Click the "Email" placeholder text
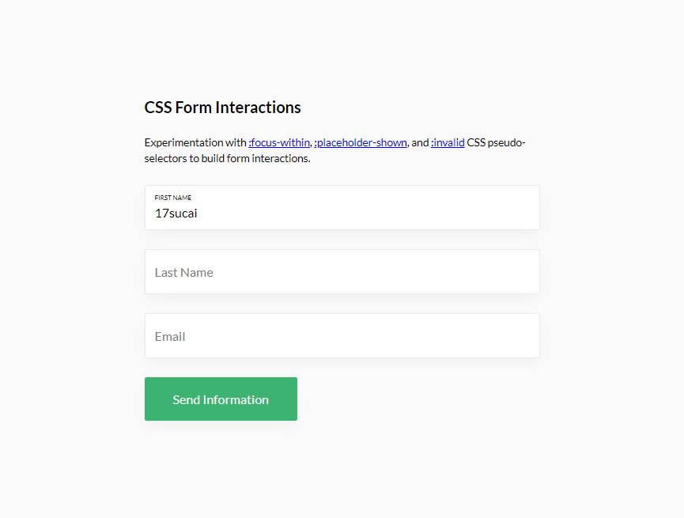The image size is (684, 518). pos(170,336)
